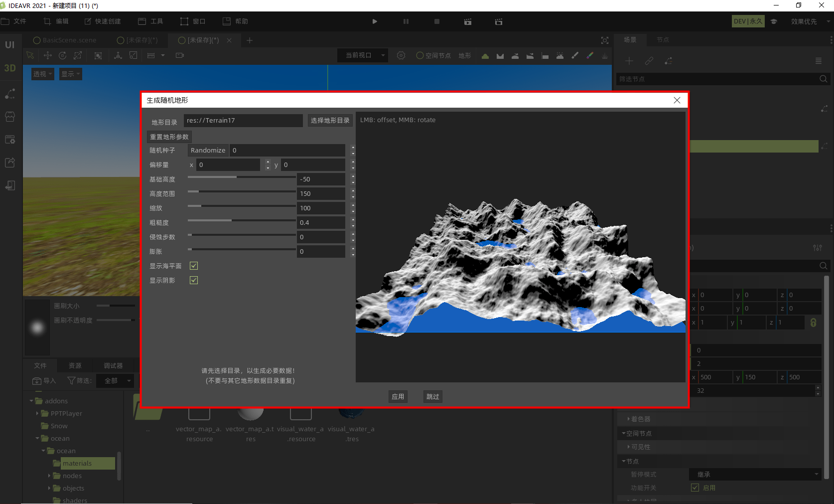Open the effect priority dropdown
The width and height of the screenshot is (834, 504).
tap(810, 21)
